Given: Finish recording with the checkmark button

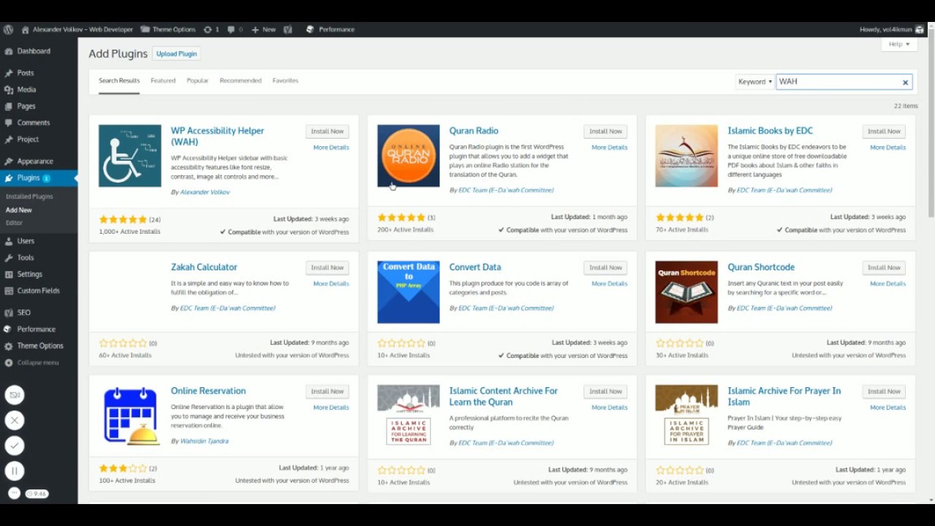Looking at the screenshot, I should 15,446.
